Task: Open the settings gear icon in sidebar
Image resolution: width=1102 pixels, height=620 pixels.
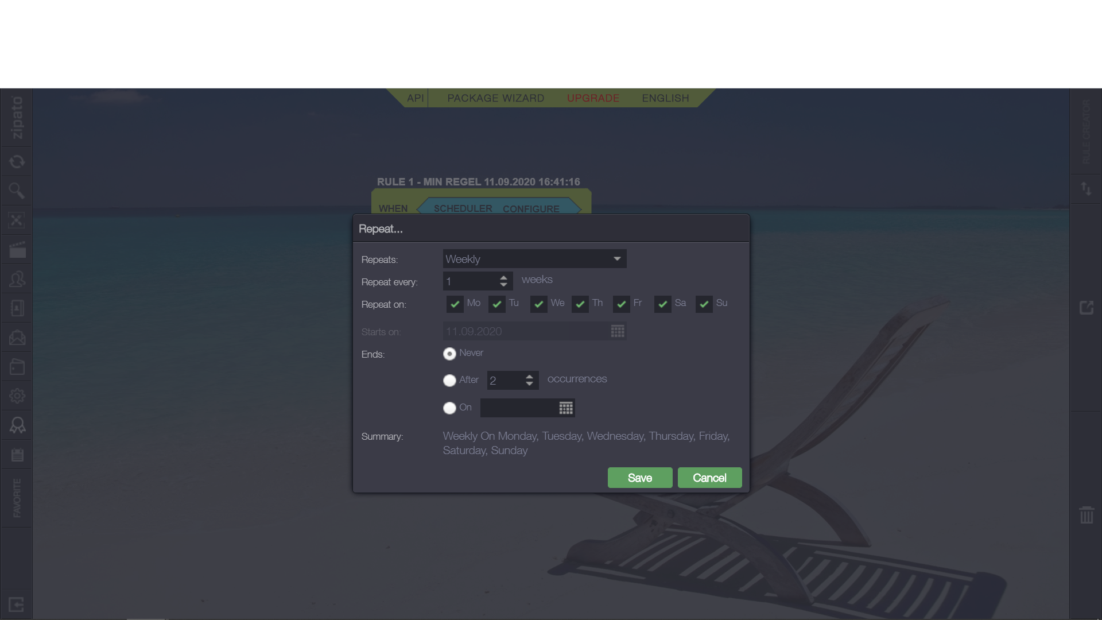Action: [x=17, y=396]
